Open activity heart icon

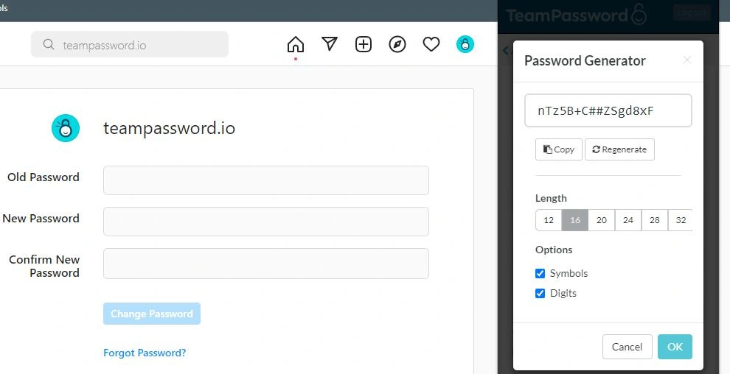click(431, 45)
